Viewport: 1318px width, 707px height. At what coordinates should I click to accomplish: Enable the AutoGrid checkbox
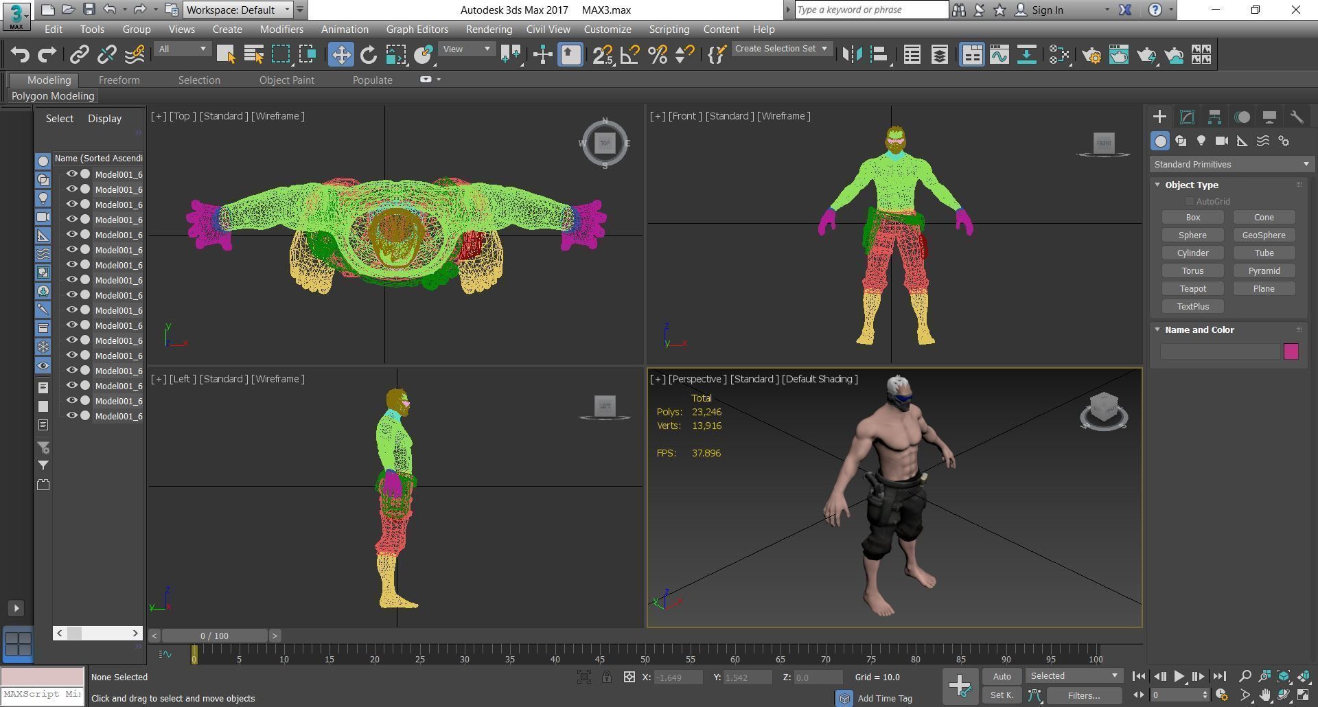1189,201
